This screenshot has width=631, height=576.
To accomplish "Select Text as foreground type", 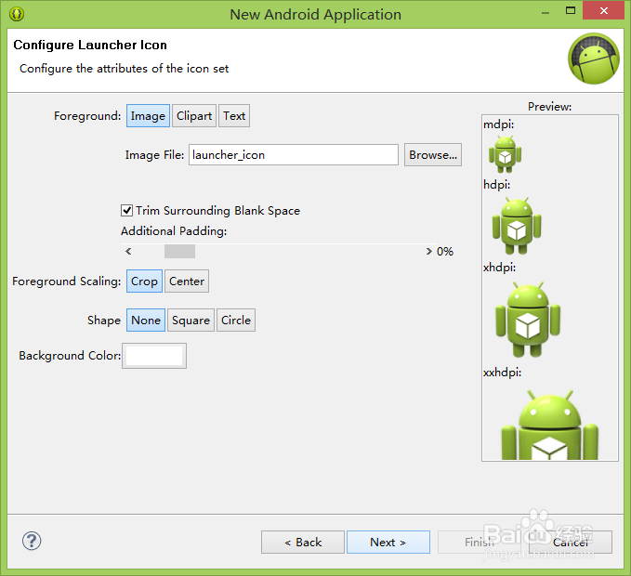I will click(234, 116).
